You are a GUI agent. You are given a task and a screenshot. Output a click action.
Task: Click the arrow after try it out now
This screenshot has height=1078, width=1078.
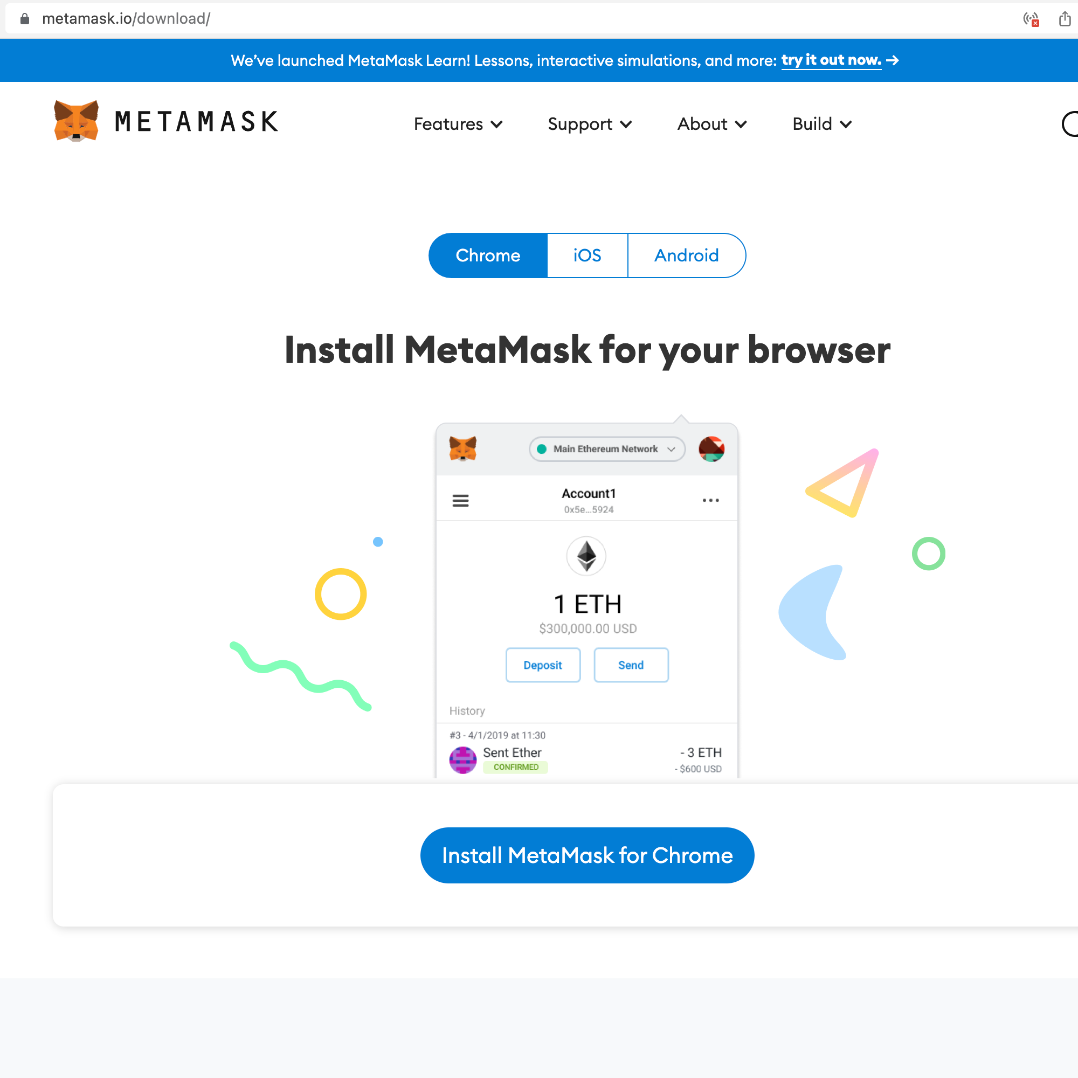893,60
